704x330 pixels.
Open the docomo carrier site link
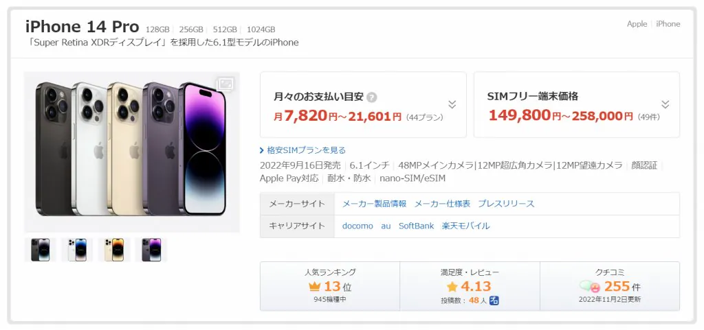coord(357,226)
